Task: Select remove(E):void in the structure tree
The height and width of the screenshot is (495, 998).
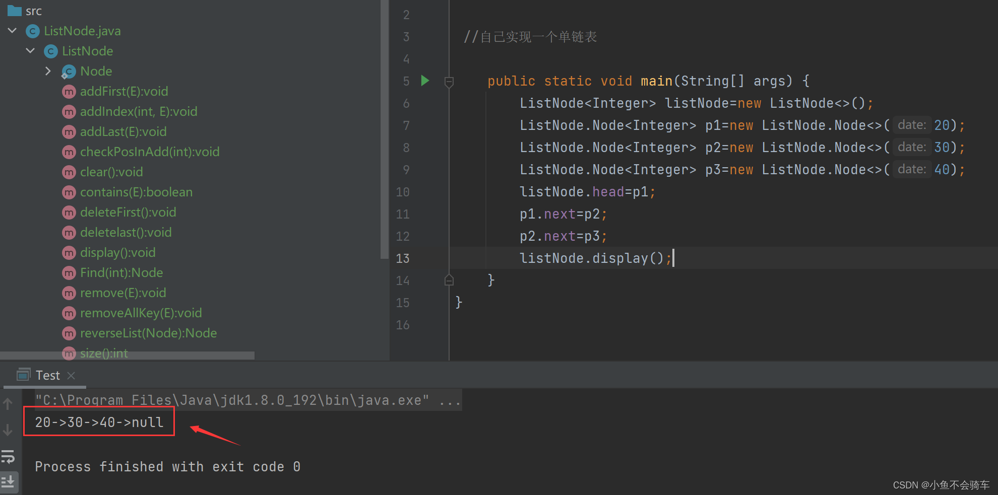Action: [x=123, y=293]
